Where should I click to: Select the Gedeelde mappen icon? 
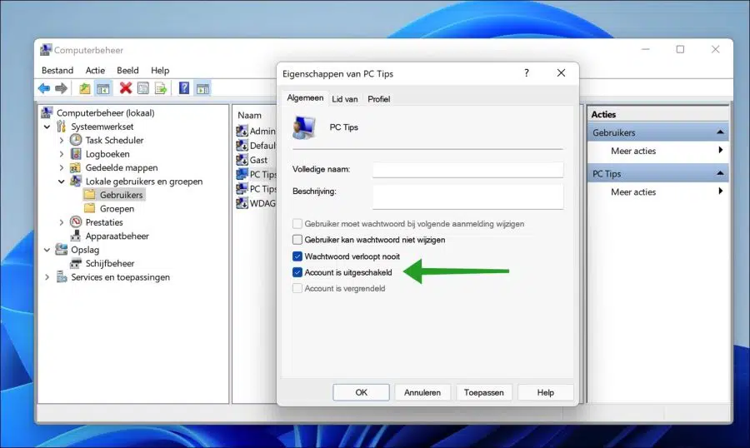[x=76, y=168]
